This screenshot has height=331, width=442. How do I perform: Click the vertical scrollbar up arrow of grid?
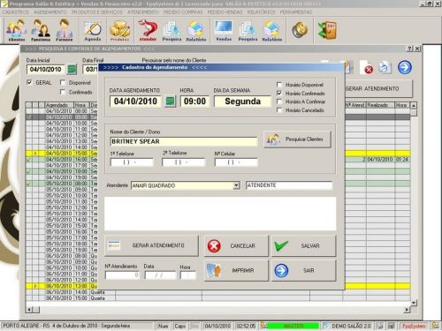414,105
